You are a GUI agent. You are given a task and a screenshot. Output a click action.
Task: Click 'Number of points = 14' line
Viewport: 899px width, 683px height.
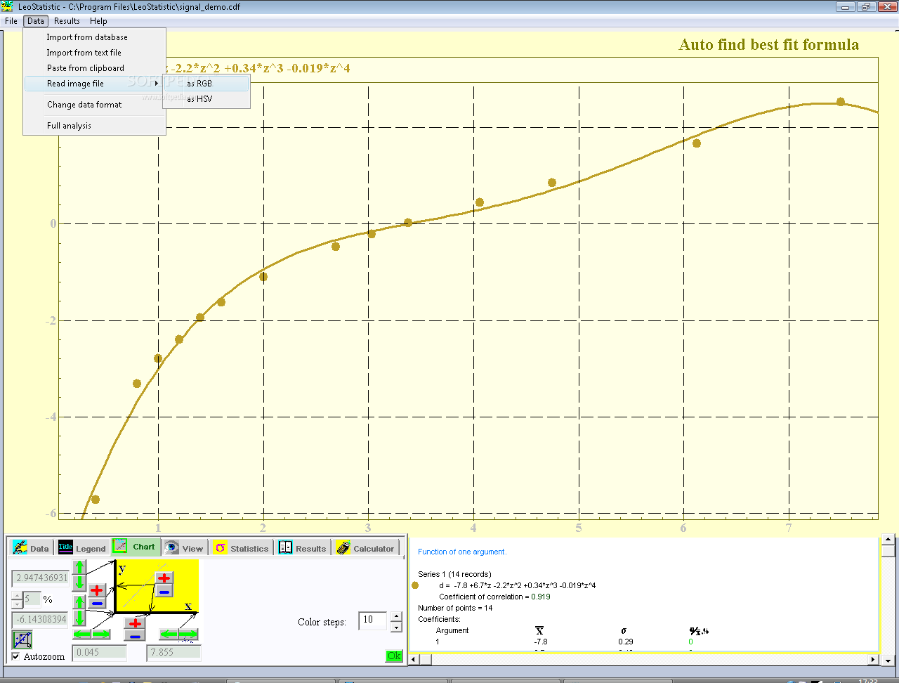(455, 608)
